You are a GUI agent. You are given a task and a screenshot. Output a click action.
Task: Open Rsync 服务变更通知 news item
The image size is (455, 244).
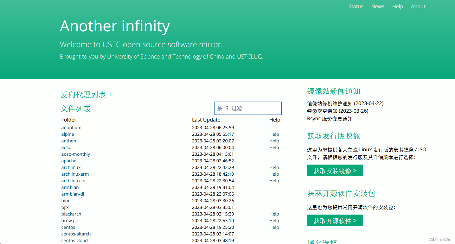[330, 119]
